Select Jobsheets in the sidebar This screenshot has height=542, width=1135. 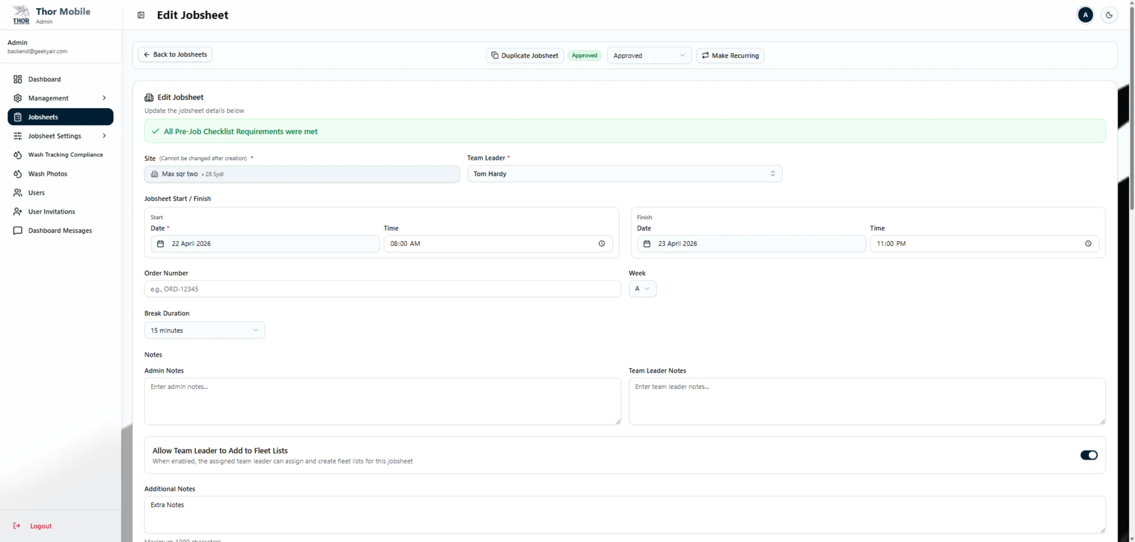[x=60, y=117]
